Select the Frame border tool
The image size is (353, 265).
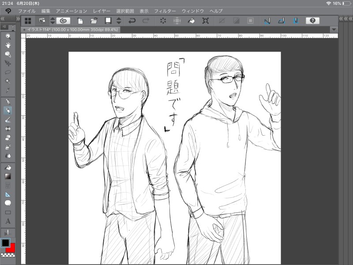click(8, 185)
